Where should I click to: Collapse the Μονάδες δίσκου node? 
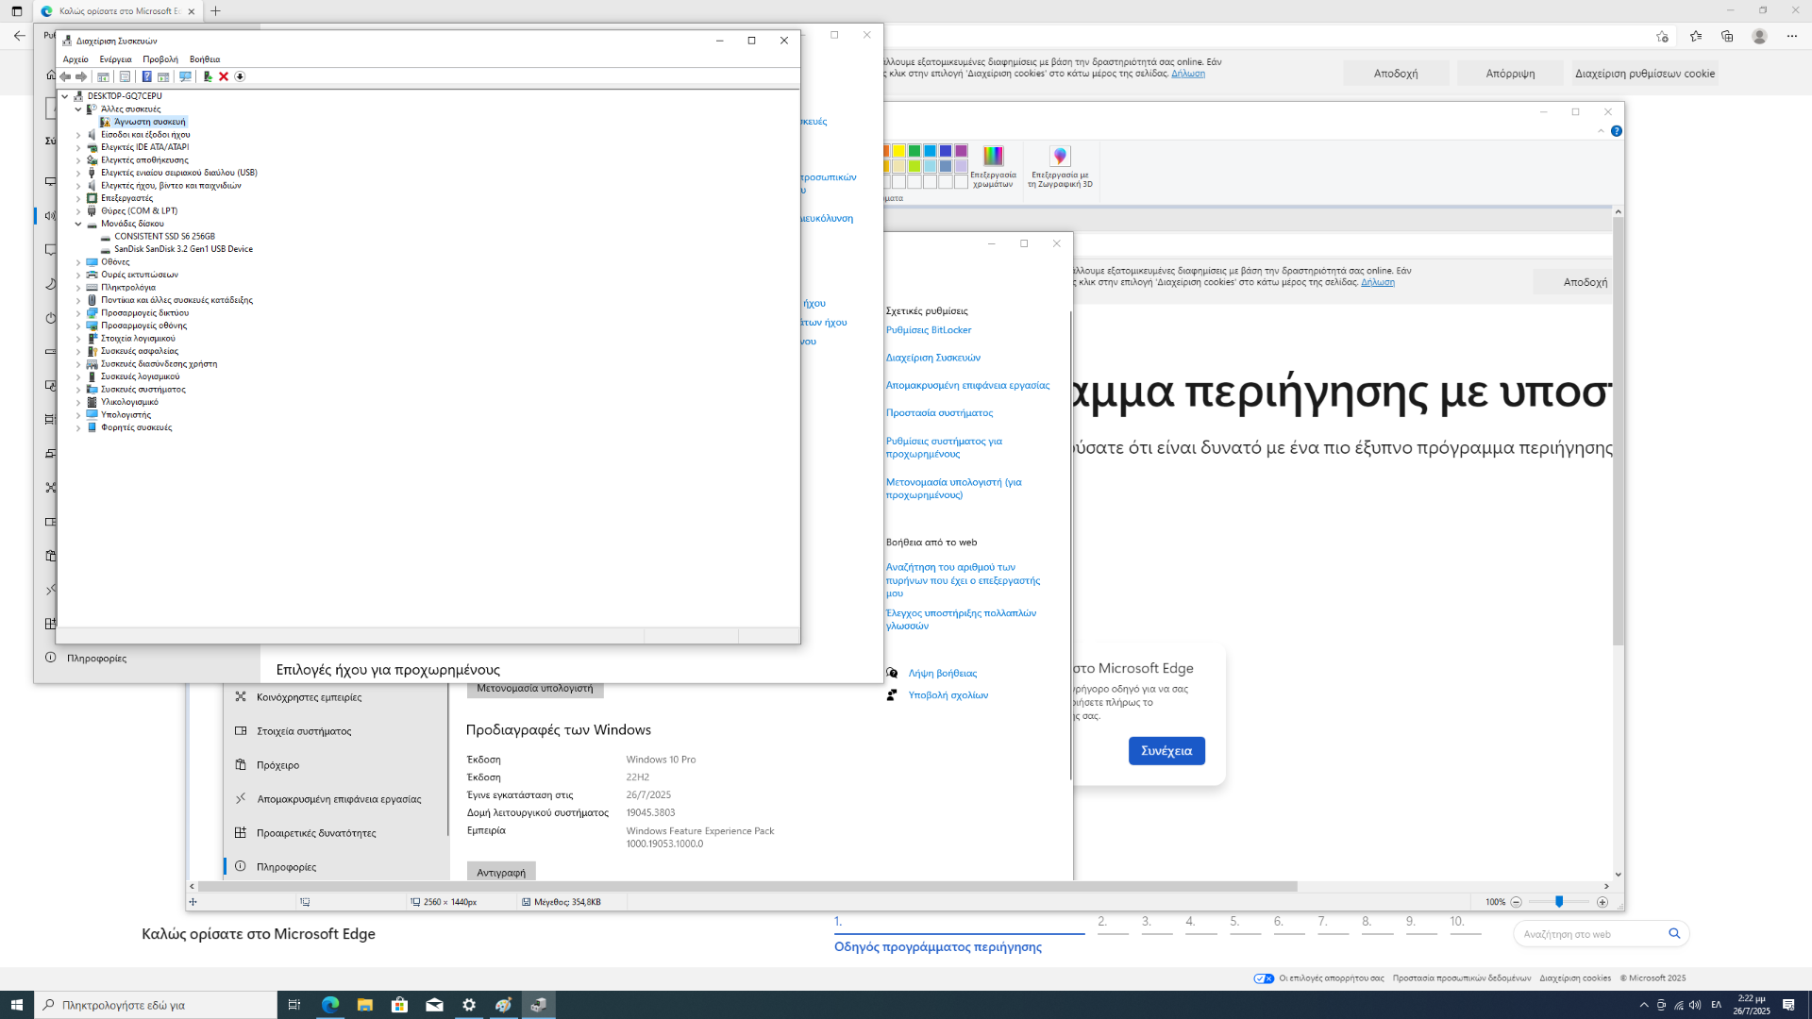[78, 224]
